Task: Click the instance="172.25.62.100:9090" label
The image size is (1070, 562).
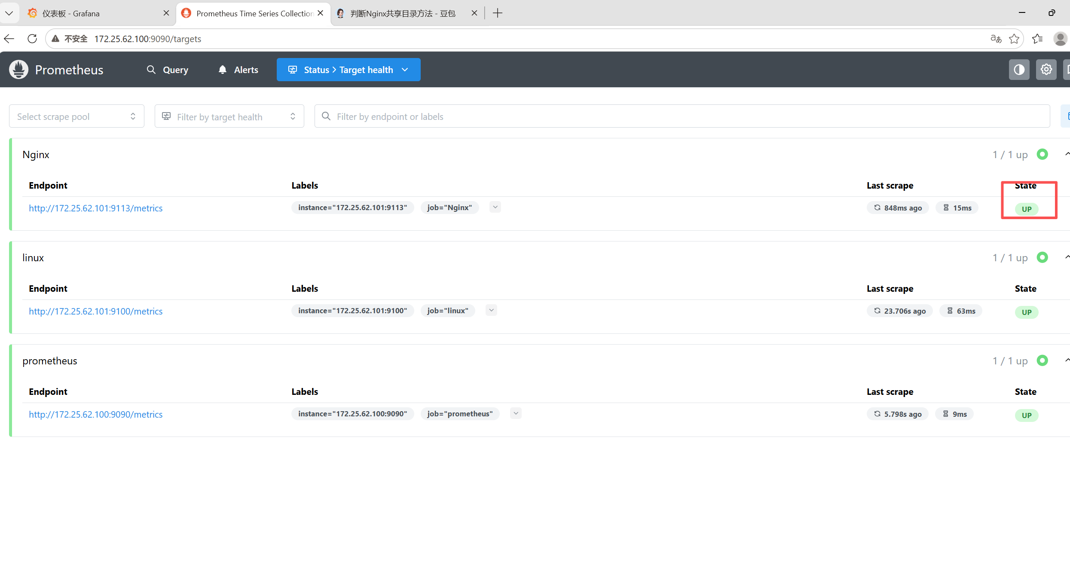Action: coord(353,414)
